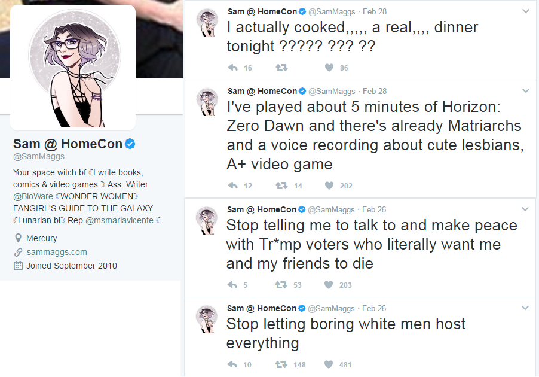Retweet the Horizon Zero Dawn tweet
539x377 pixels.
click(281, 186)
